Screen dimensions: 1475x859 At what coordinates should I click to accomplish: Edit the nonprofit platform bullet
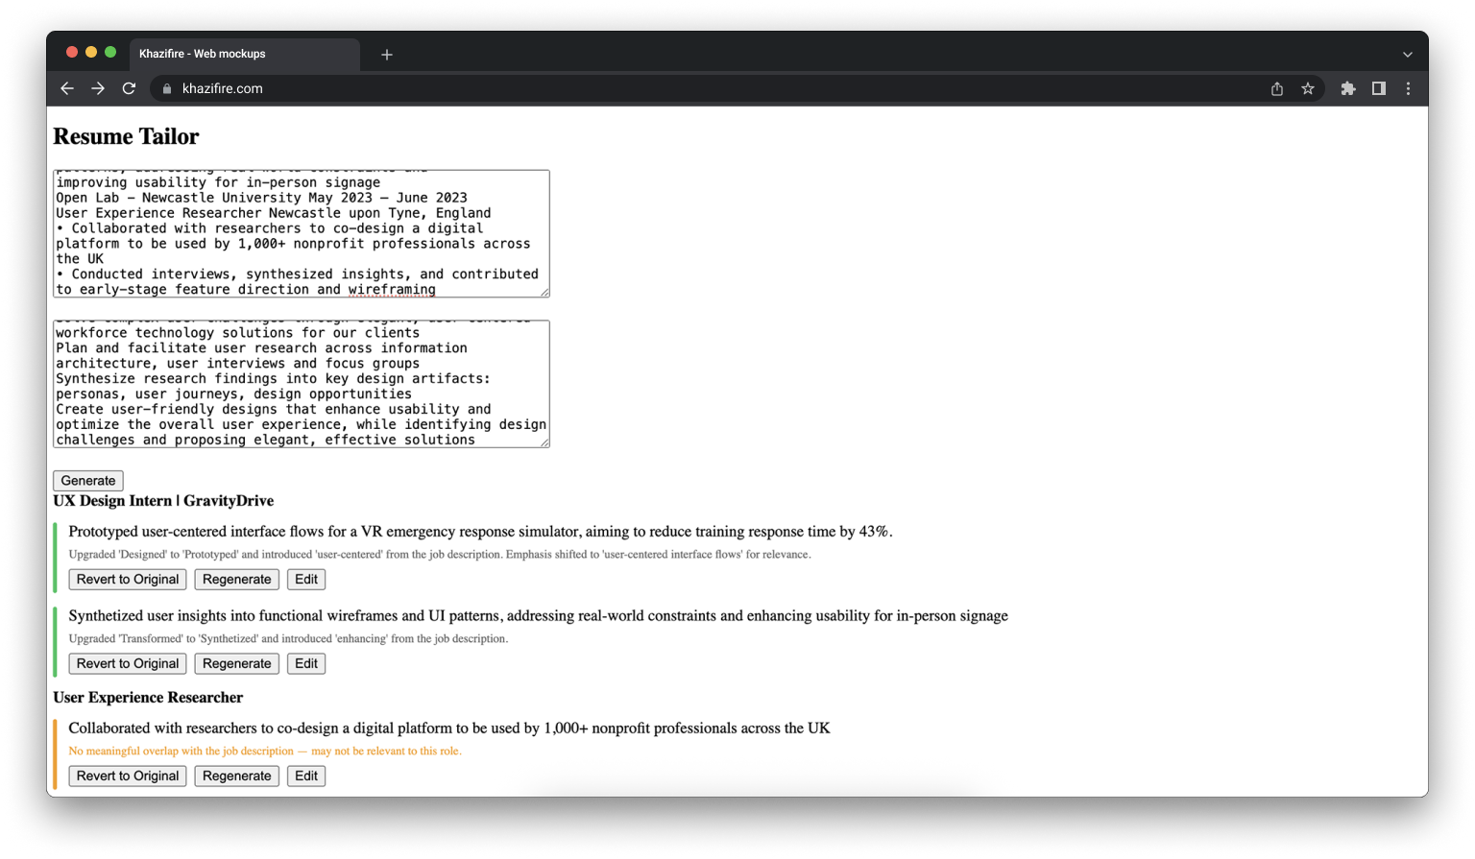coord(305,775)
